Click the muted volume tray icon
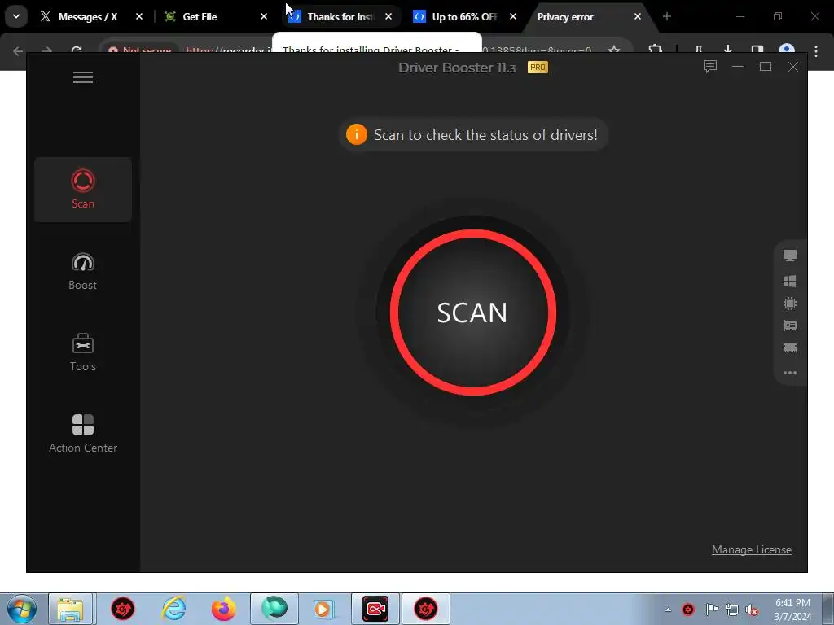 coord(752,610)
